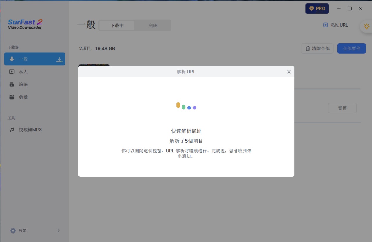Click the music note icon for 視頻轉MP3

(12, 130)
